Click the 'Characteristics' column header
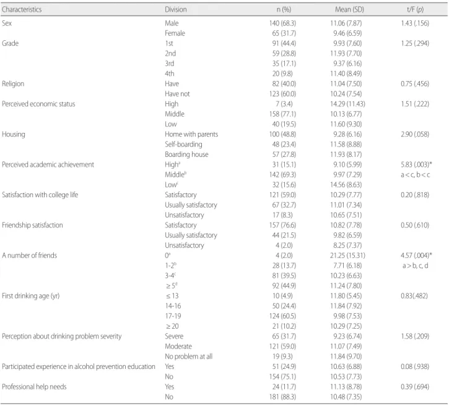449x406 pixels. pyautogui.click(x=22, y=10)
